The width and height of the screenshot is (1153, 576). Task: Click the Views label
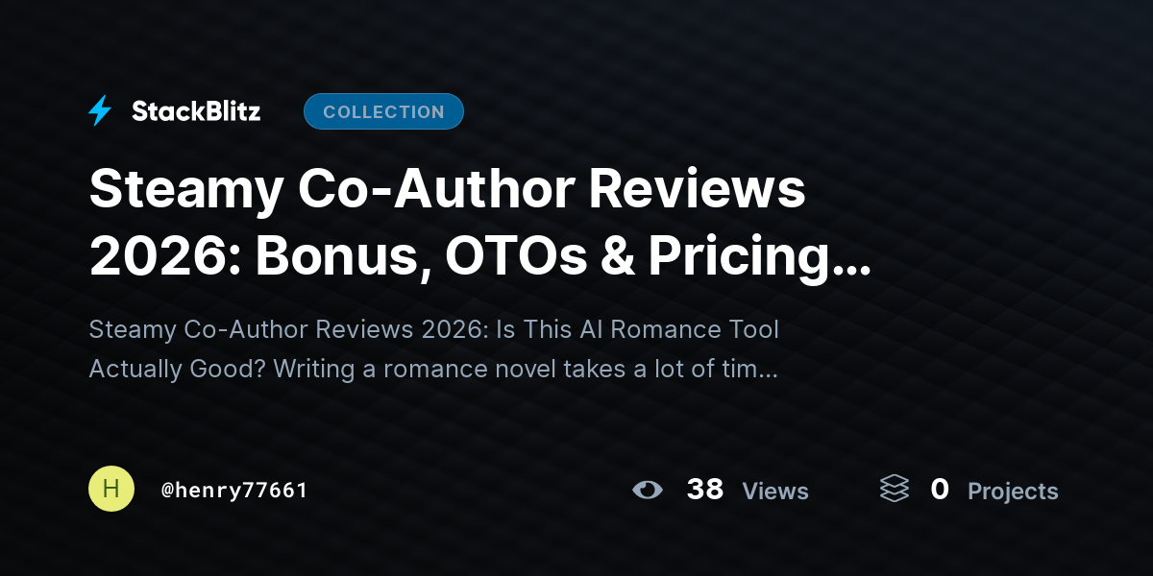[775, 492]
